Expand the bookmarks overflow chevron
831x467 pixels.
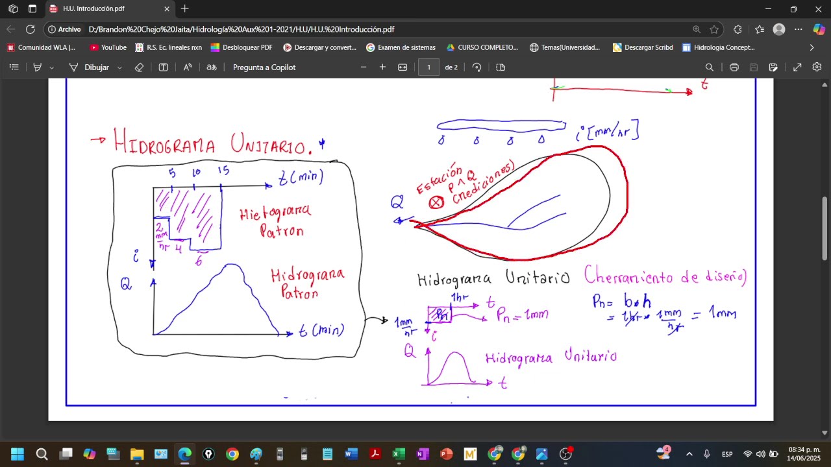[812, 47]
